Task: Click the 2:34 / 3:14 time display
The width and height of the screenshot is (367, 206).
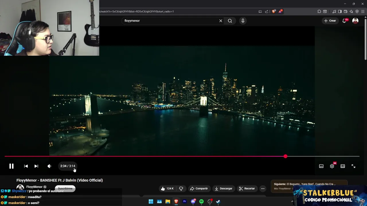Action: [68, 166]
